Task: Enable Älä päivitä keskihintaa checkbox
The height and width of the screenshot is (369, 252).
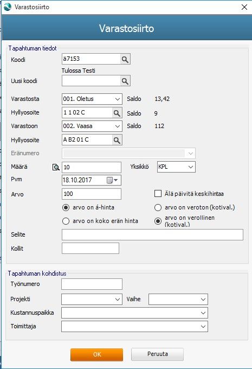Action: pos(158,194)
